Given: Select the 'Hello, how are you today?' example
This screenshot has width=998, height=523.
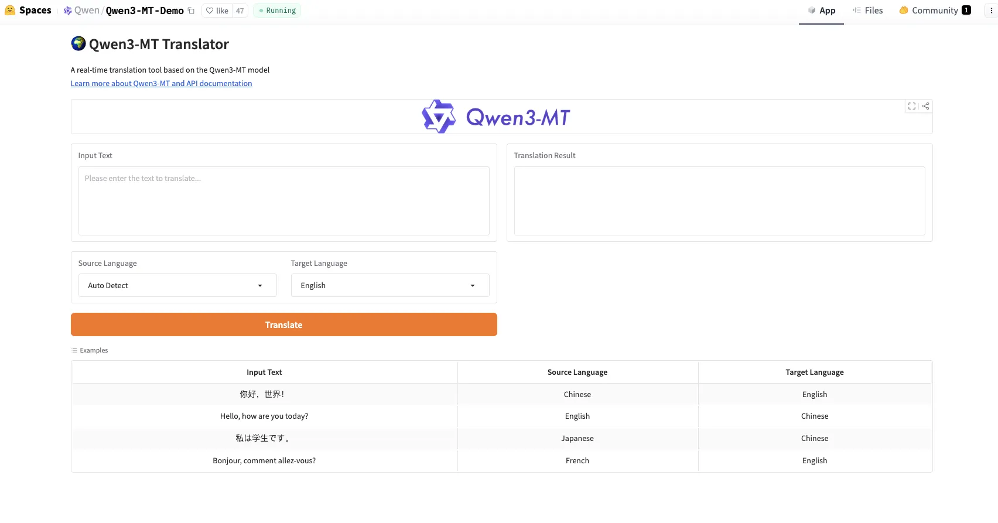Looking at the screenshot, I should coord(501,416).
